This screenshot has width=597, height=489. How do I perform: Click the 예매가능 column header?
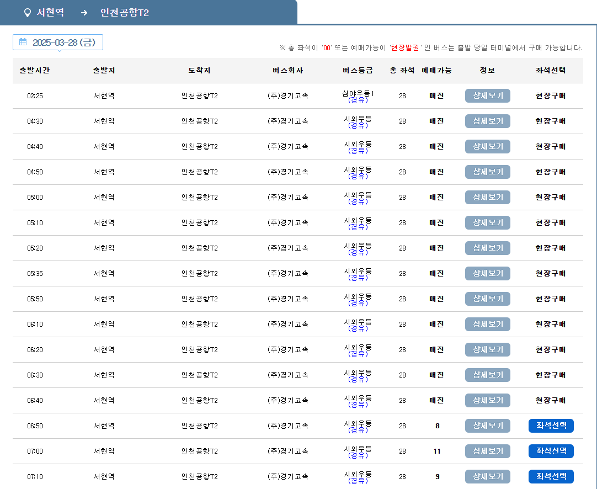pos(436,71)
